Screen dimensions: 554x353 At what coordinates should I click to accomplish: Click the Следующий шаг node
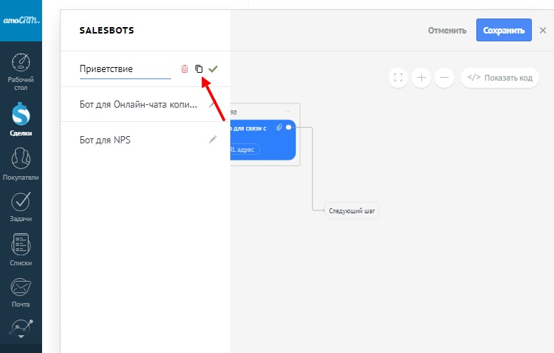click(x=352, y=211)
